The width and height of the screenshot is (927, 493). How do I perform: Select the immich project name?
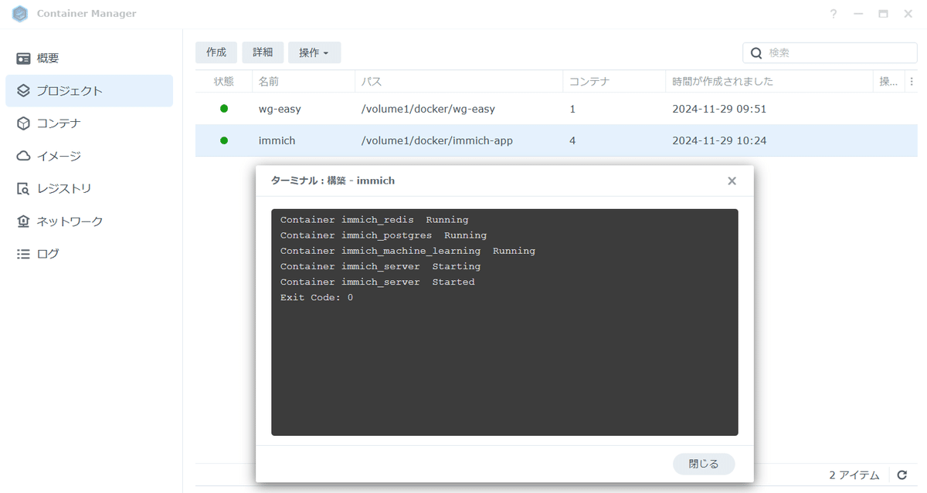tap(277, 140)
